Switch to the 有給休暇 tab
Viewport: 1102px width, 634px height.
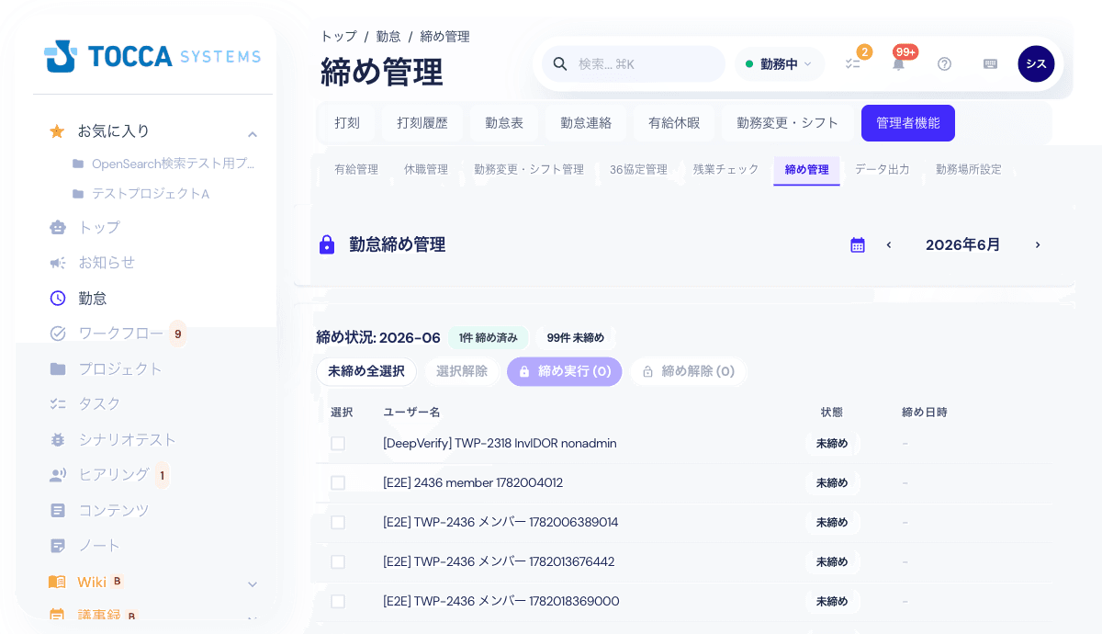(674, 123)
